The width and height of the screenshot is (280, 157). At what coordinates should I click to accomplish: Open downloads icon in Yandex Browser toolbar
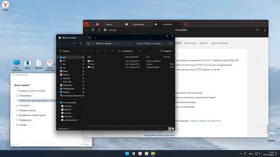pyautogui.click(x=265, y=30)
